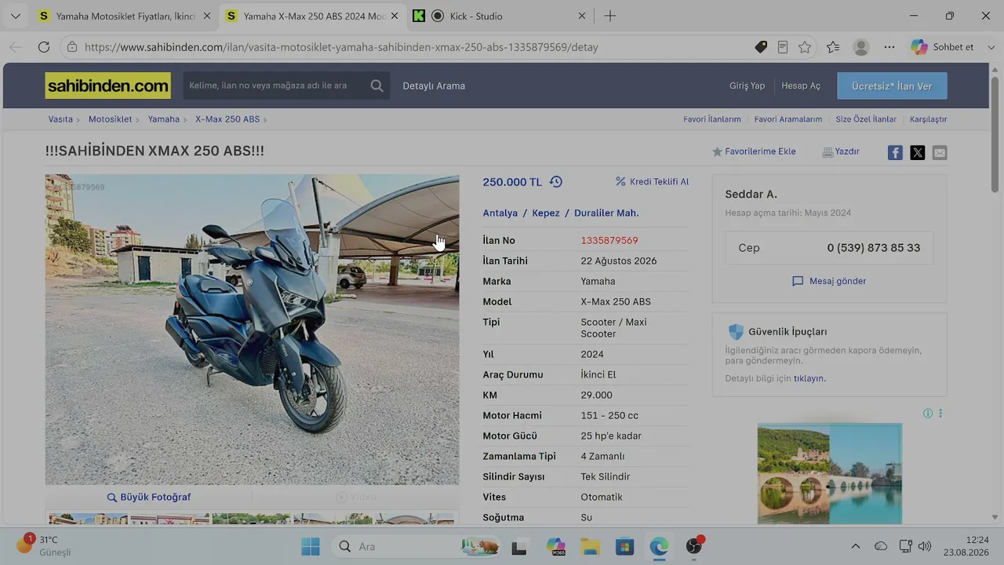Viewport: 1004px width, 565px height.
Task: Open Microsoft Store from taskbar
Action: click(625, 546)
